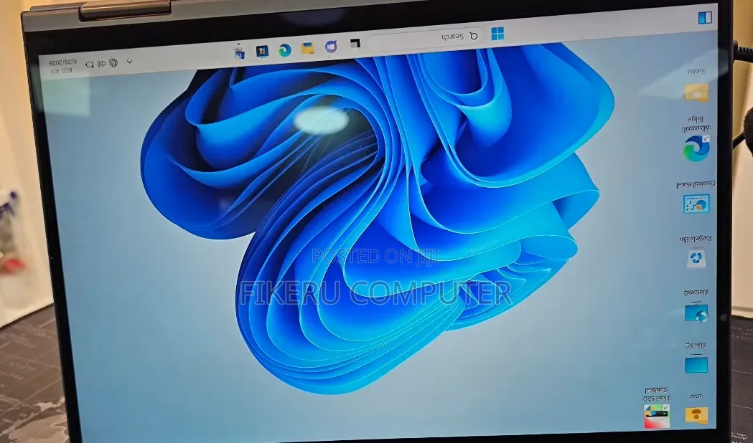Image resolution: width=753 pixels, height=443 pixels.
Task: Open Task View from the taskbar
Action: pos(355,44)
